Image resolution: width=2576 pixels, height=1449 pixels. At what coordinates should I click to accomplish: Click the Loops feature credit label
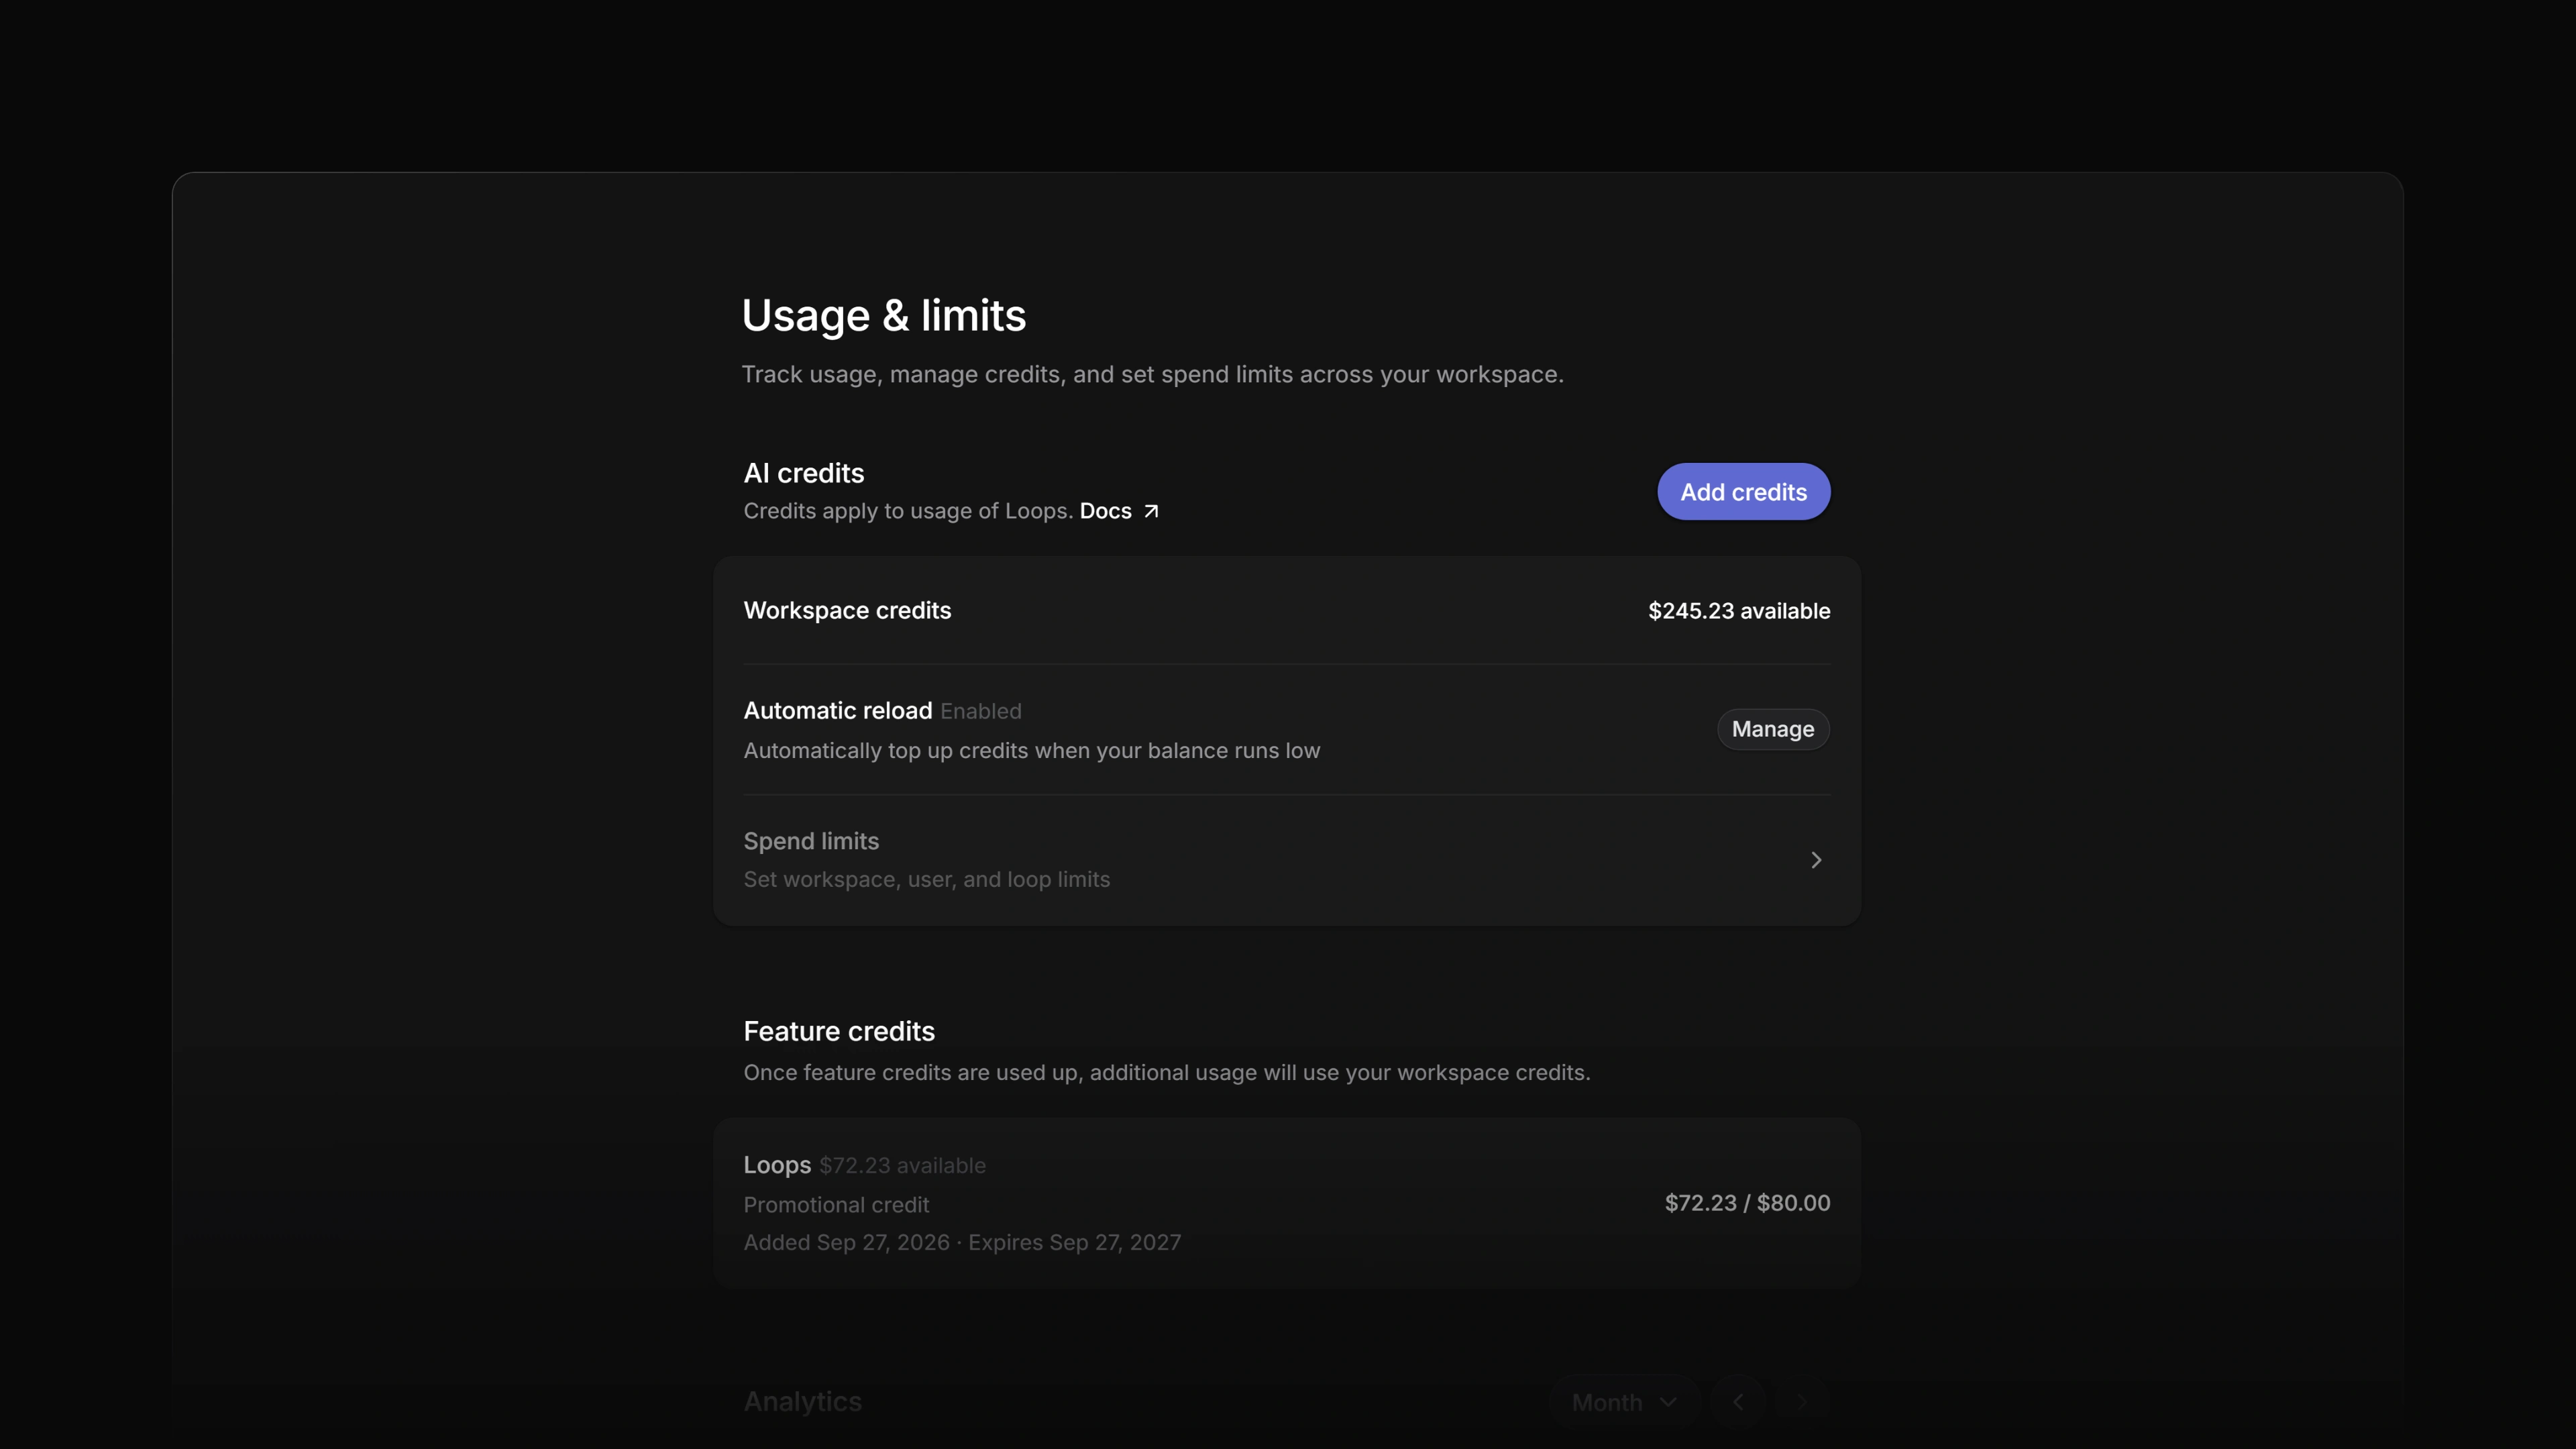(x=777, y=1165)
